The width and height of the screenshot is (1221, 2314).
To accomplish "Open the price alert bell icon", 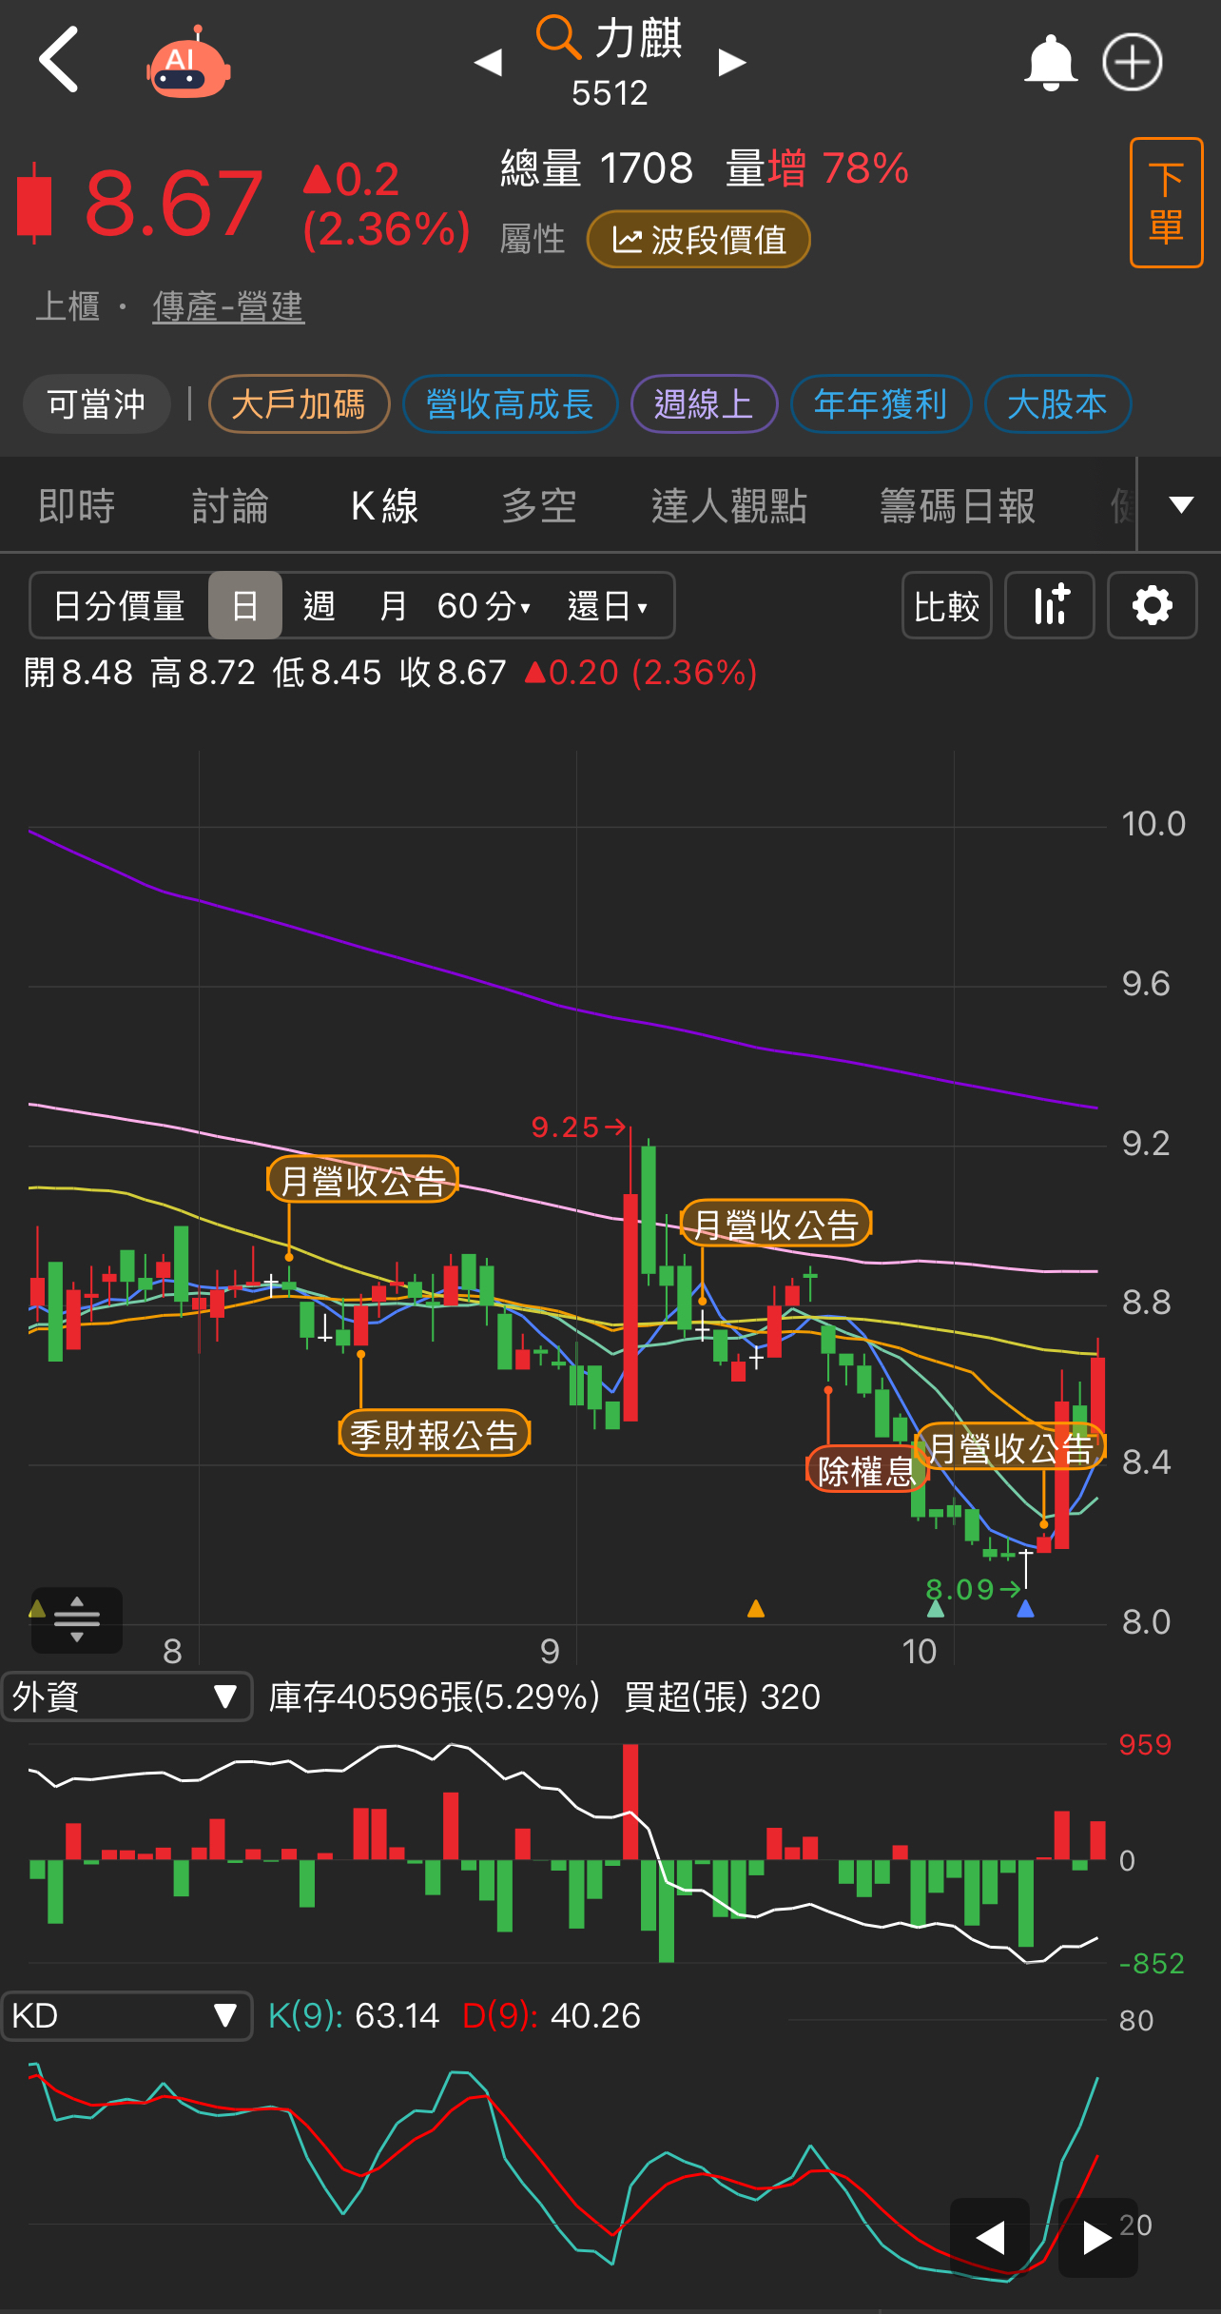I will tap(1050, 63).
